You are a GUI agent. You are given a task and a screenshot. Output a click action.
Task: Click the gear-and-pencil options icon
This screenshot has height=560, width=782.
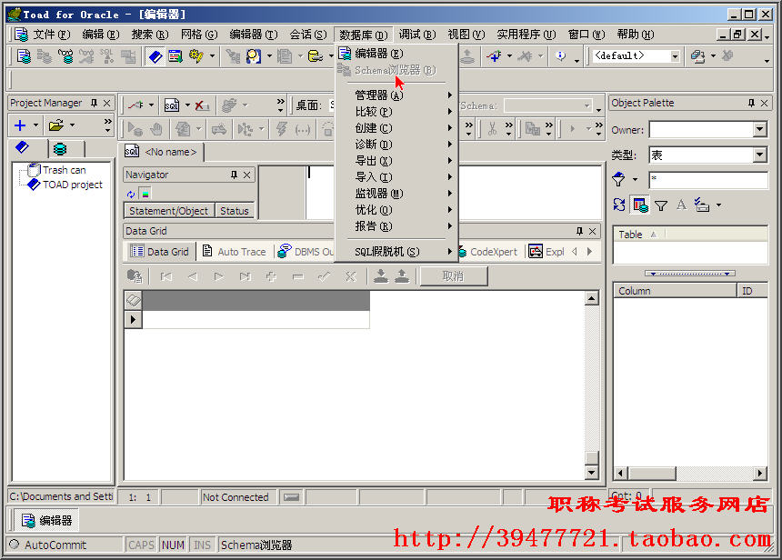[x=196, y=56]
